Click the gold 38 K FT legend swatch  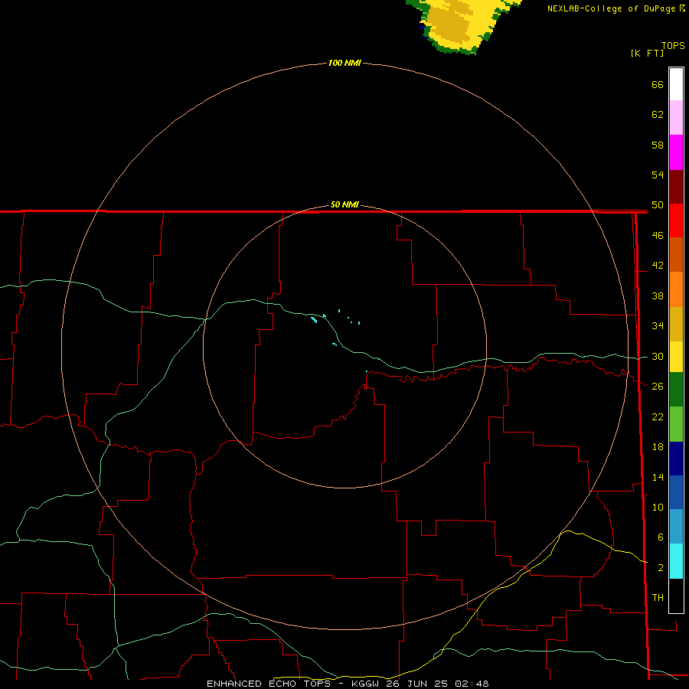coord(676,324)
